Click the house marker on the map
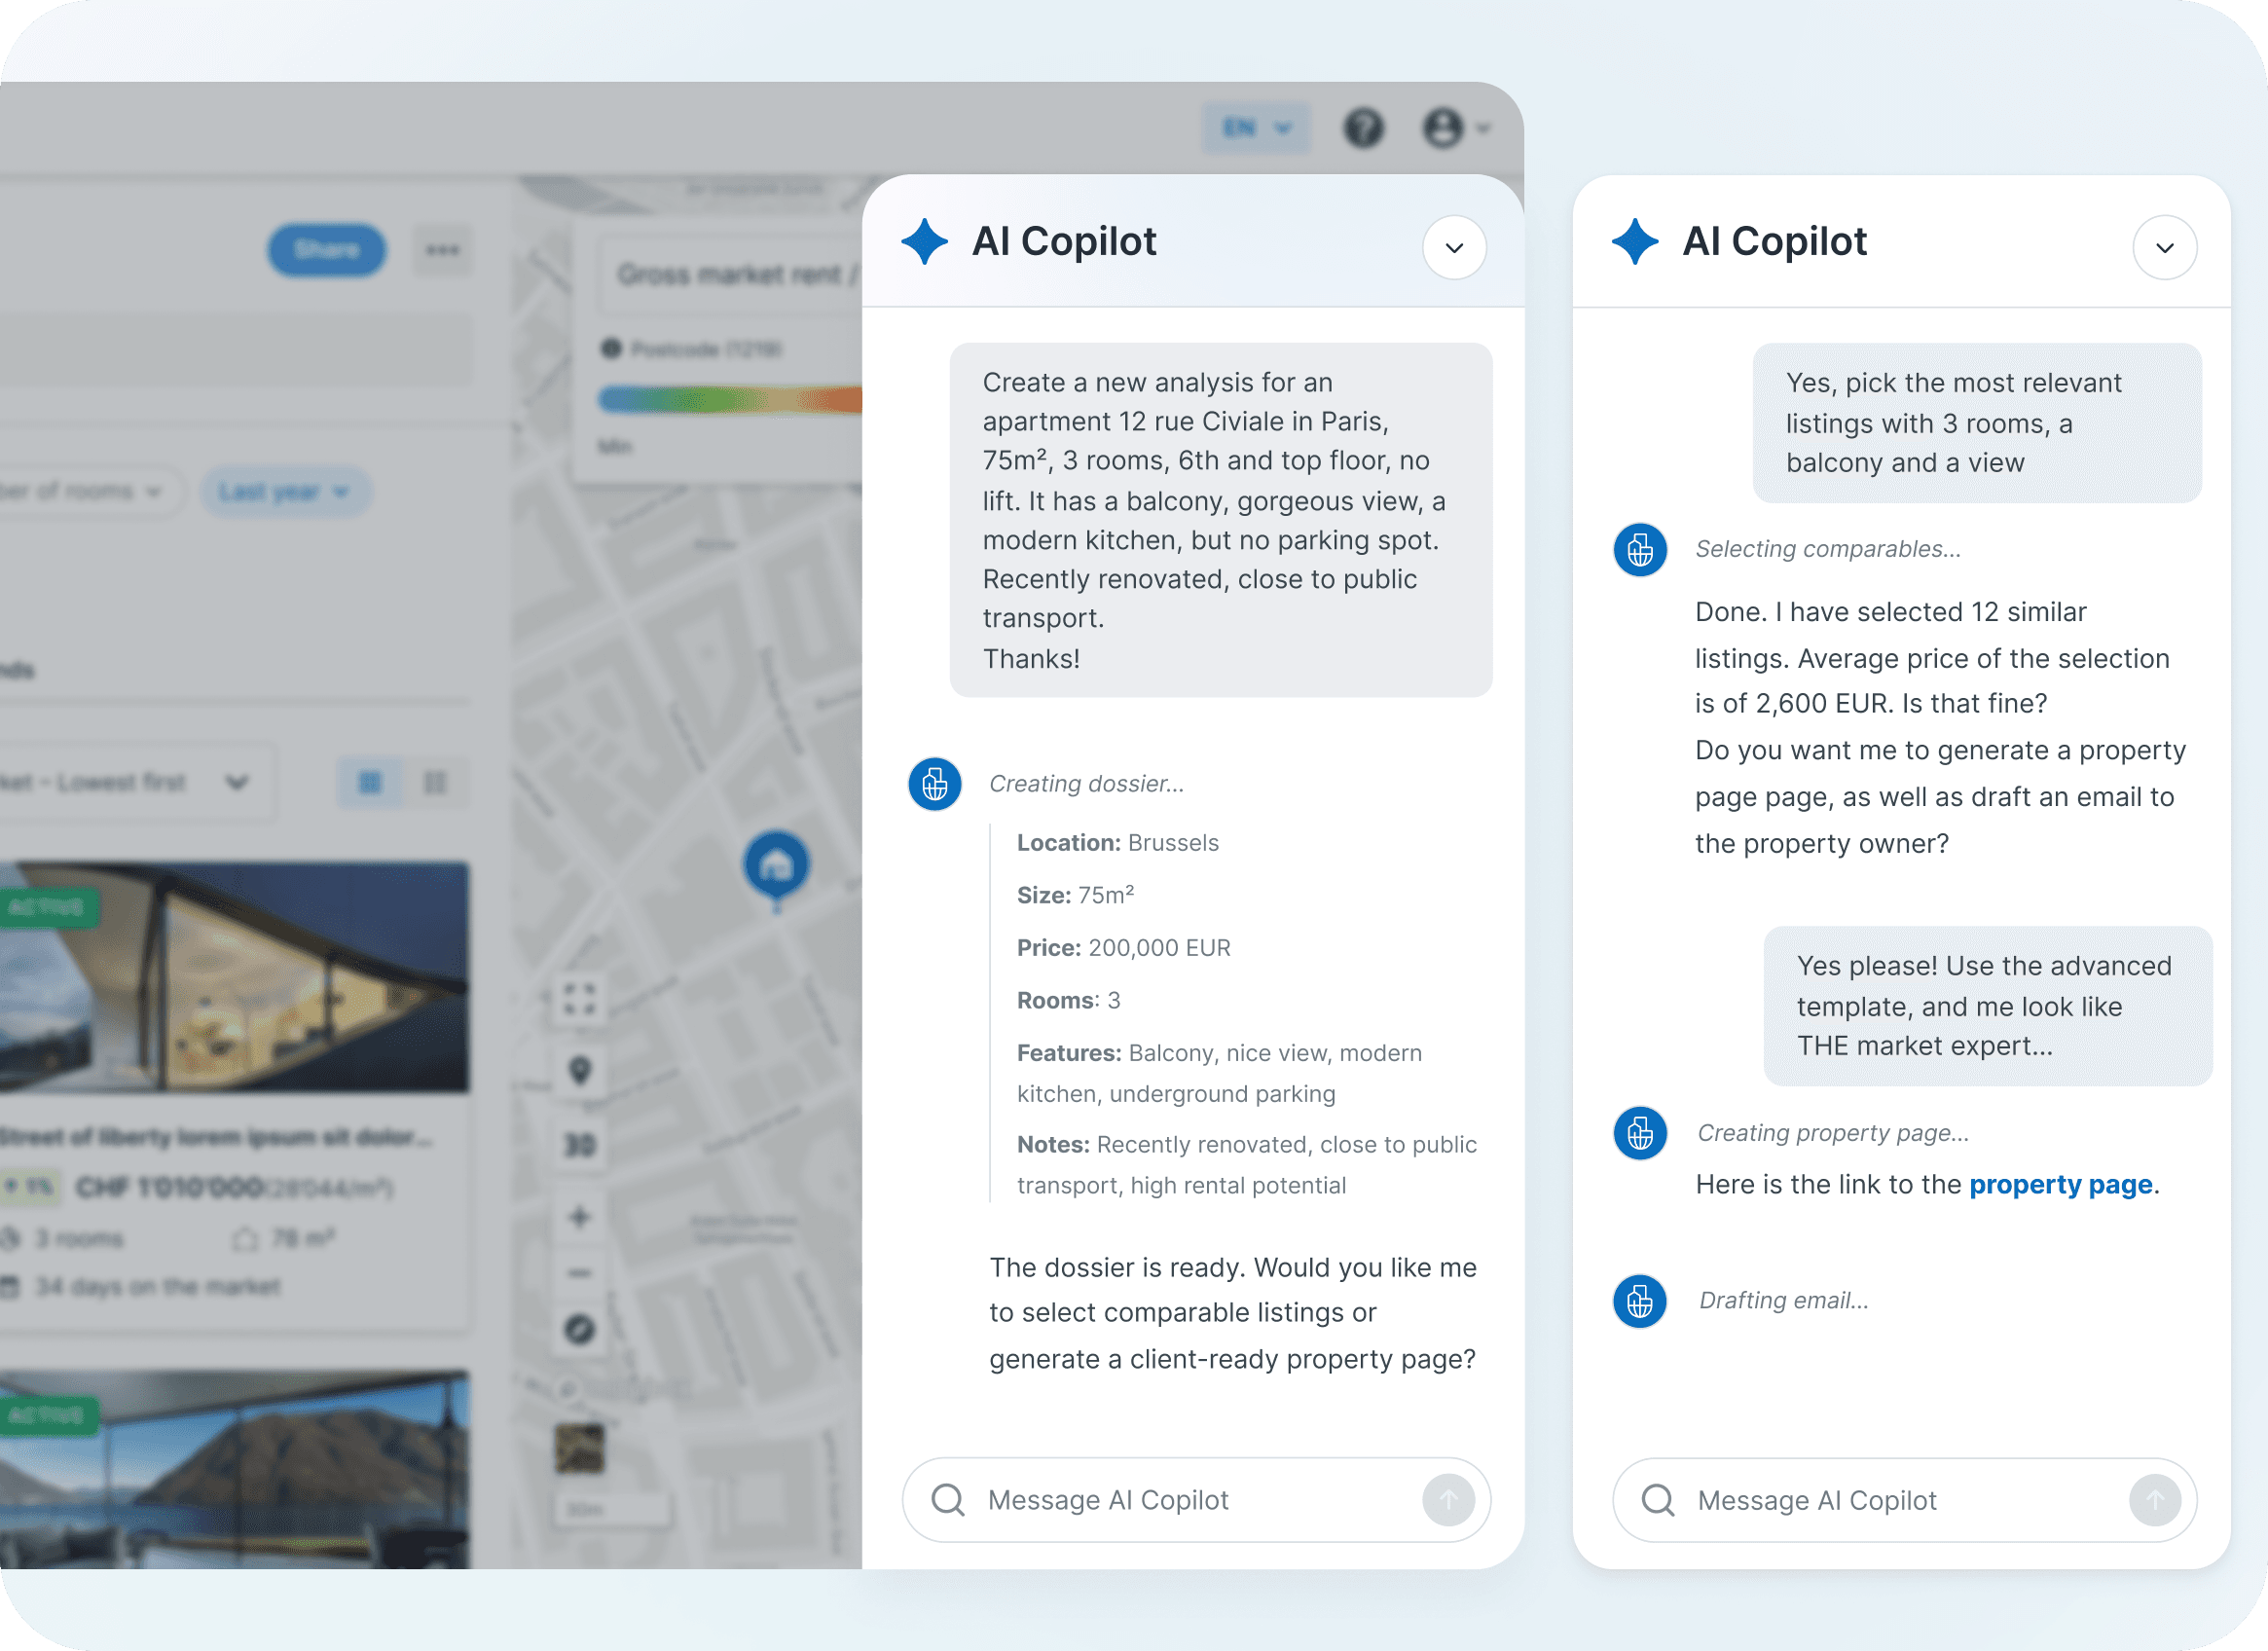This screenshot has width=2268, height=1651. [776, 864]
